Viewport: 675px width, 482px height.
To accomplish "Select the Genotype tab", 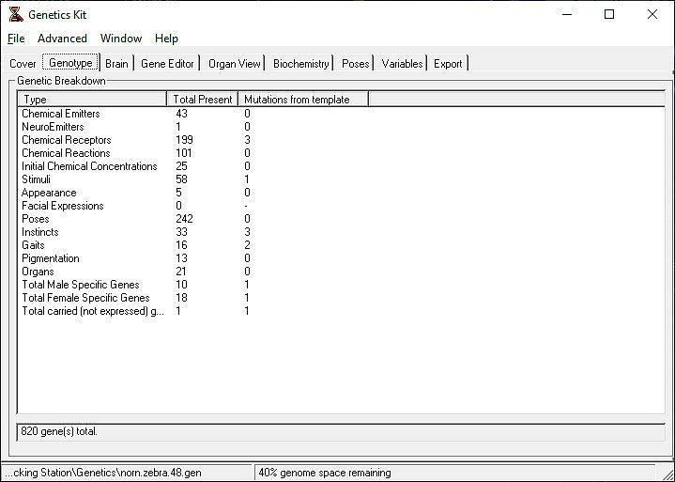I will pos(70,63).
